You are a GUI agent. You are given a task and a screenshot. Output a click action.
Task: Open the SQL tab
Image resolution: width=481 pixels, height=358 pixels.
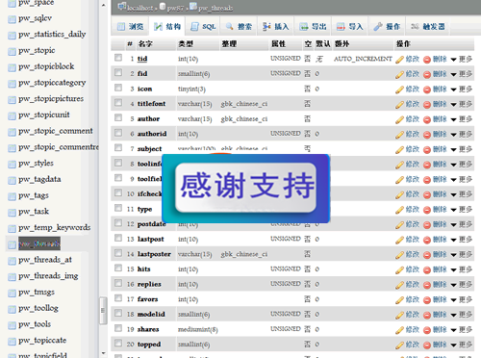pos(203,27)
